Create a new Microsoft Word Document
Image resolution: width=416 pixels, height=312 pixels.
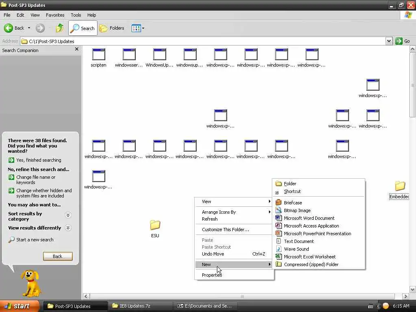pos(318,218)
